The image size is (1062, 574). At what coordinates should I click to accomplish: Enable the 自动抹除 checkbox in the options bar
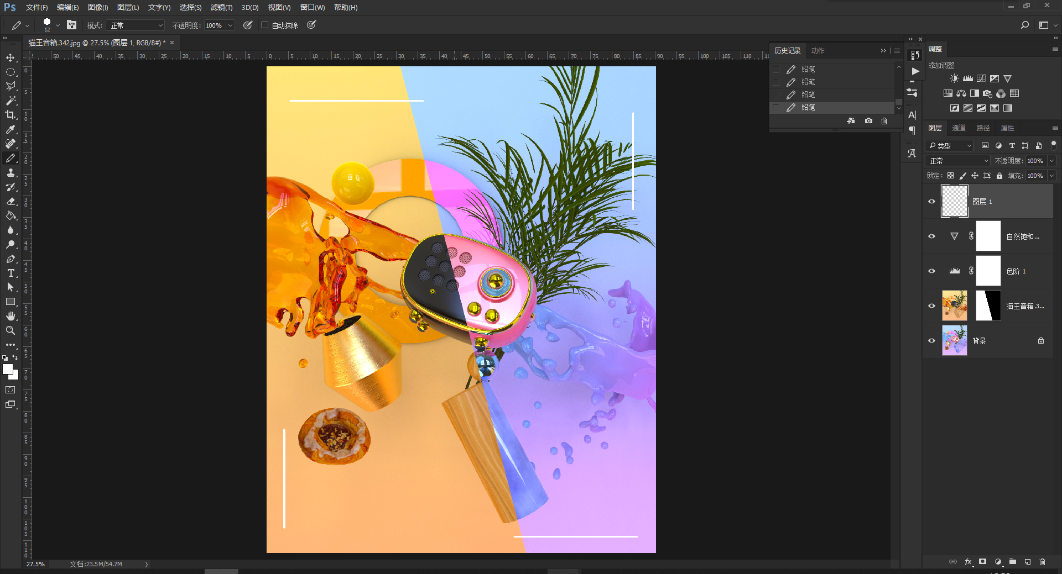264,25
